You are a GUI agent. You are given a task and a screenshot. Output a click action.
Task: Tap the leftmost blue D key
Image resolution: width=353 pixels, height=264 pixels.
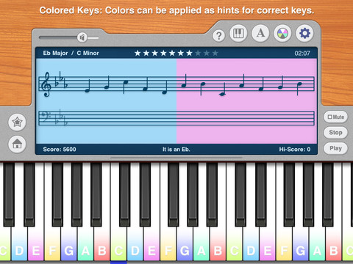(19, 242)
